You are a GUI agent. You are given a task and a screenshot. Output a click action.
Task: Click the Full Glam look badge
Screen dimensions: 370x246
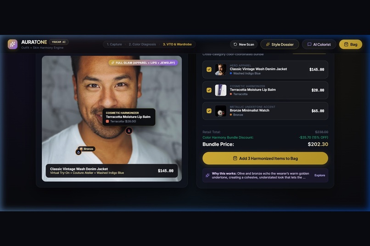pos(143,63)
